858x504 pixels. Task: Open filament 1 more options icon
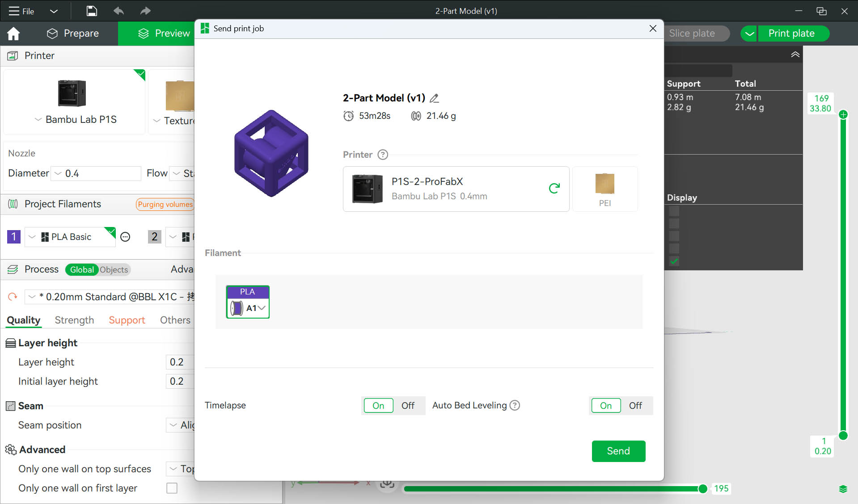coord(125,237)
